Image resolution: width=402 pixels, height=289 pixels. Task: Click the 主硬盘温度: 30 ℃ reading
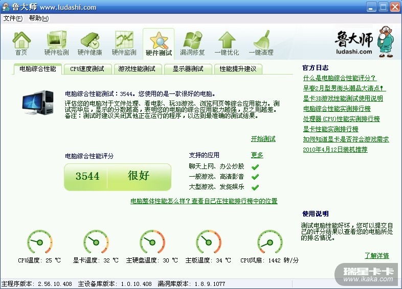point(152,260)
